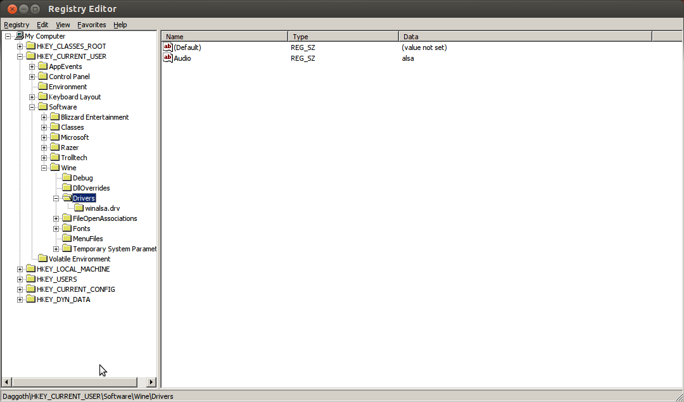Click the My Computer icon
The height and width of the screenshot is (402, 684).
pos(19,35)
